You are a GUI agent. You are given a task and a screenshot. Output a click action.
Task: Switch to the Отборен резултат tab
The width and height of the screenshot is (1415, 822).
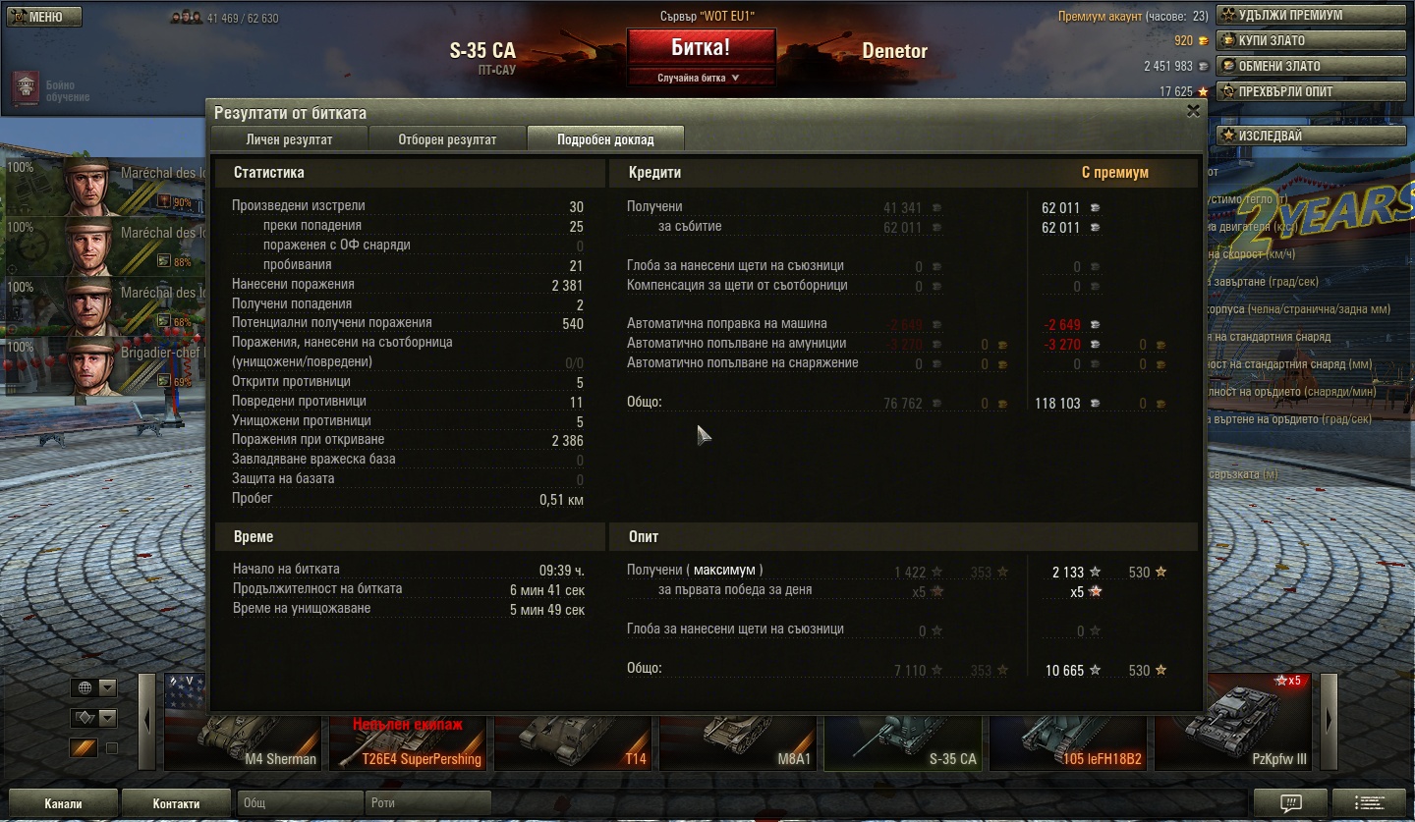point(447,139)
